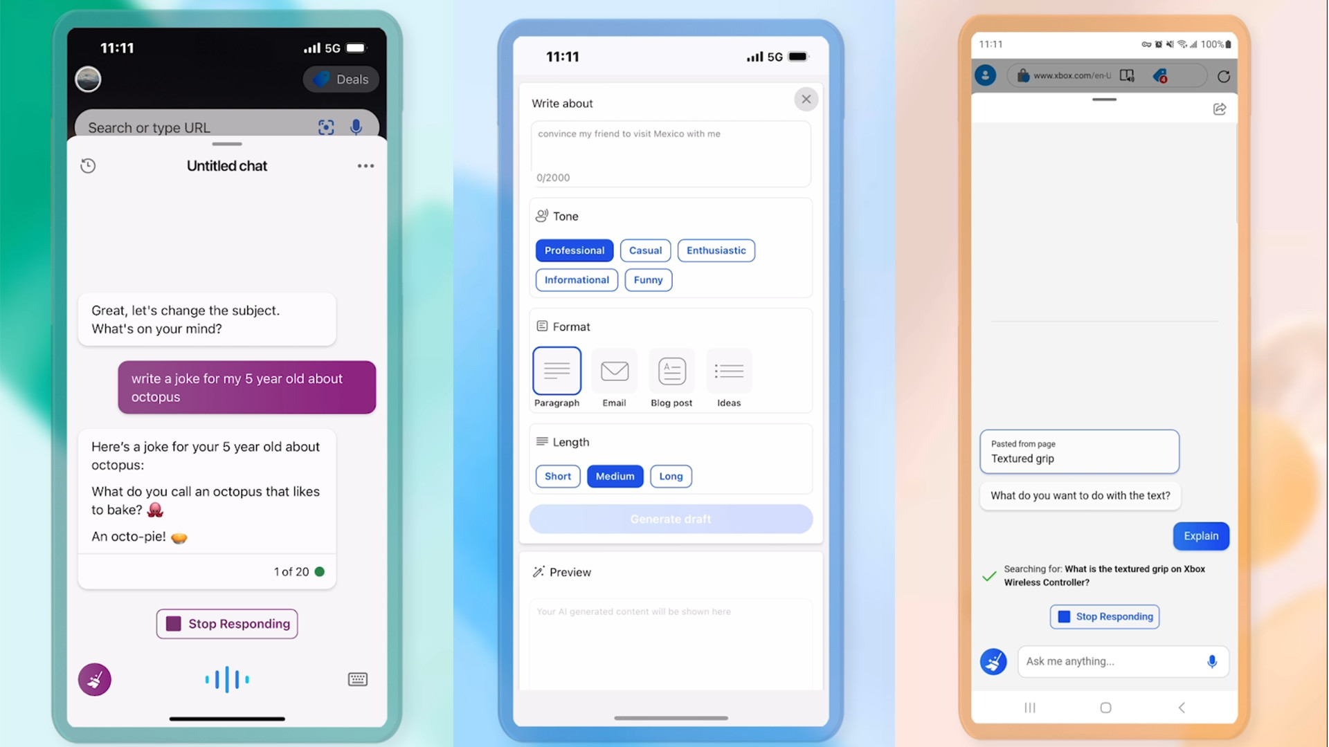Select the Informational tone tab
1329x747 pixels.
click(x=576, y=280)
